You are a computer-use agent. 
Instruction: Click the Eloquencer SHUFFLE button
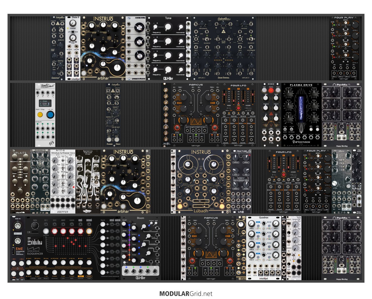pos(37,263)
